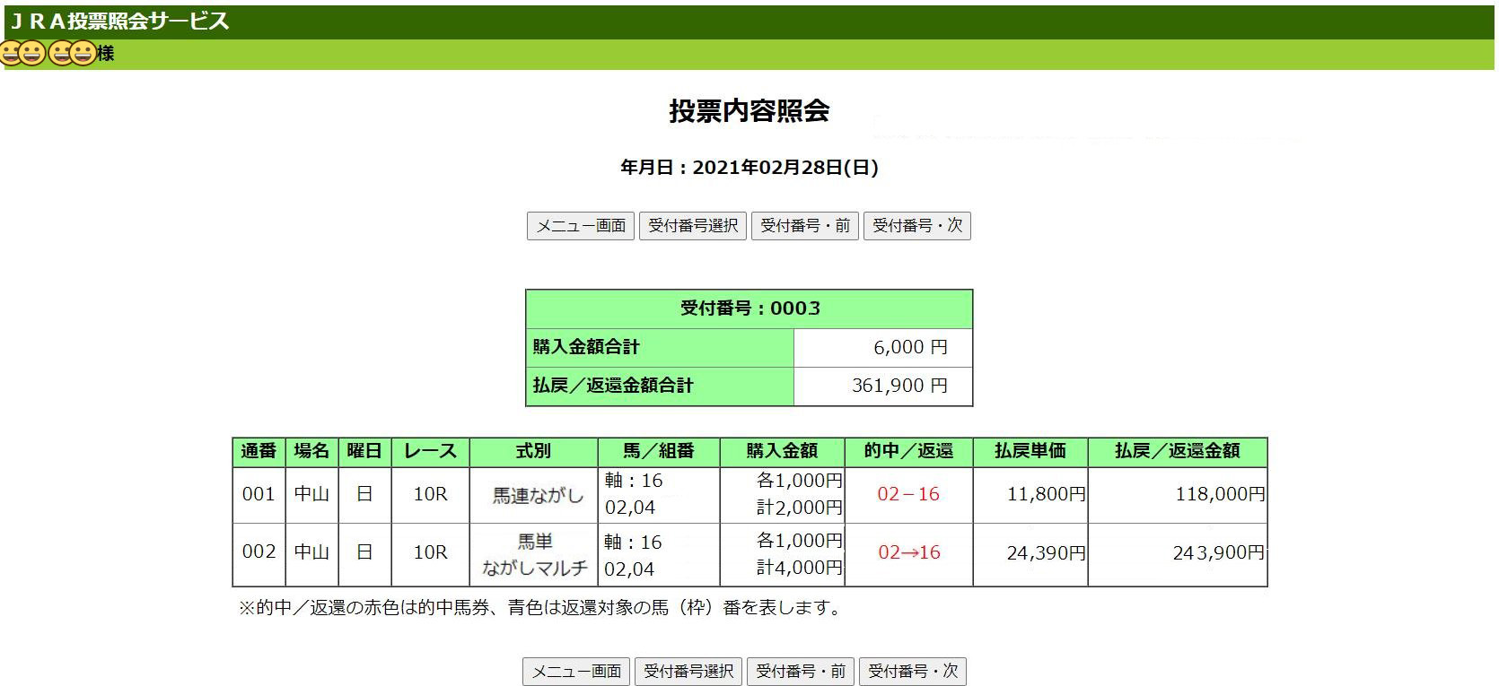Click the red 02－16 winning combination
The width and height of the screenshot is (1499, 686).
point(908,494)
